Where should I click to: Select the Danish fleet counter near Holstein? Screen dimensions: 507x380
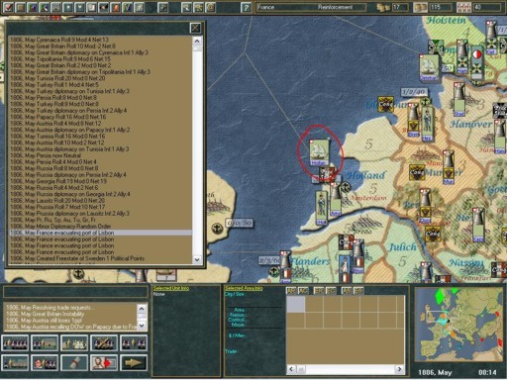pyautogui.click(x=429, y=67)
